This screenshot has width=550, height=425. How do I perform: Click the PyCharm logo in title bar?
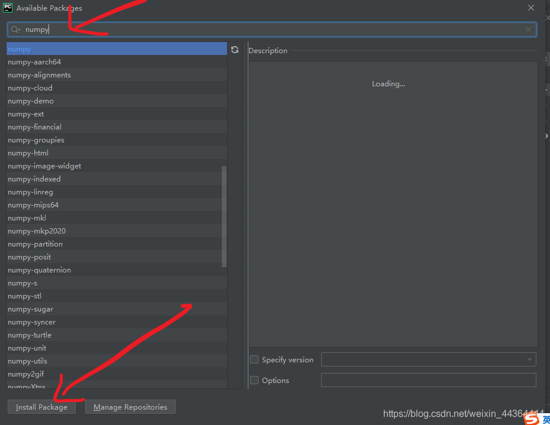pyautogui.click(x=8, y=8)
